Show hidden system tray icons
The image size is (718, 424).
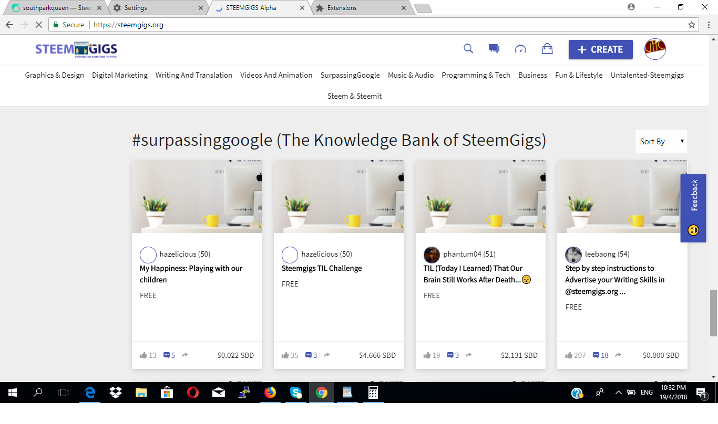tap(618, 393)
